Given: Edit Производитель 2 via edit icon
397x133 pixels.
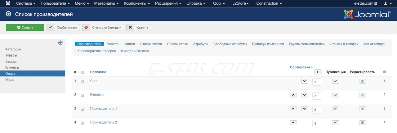Looking at the screenshot, I should click(362, 122).
